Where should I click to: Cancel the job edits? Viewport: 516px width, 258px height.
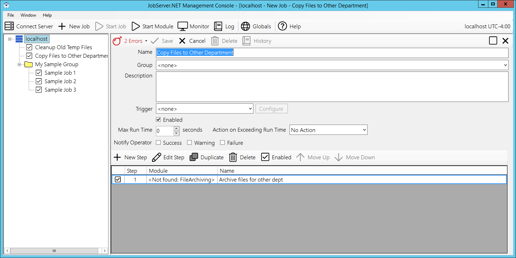pyautogui.click(x=192, y=41)
